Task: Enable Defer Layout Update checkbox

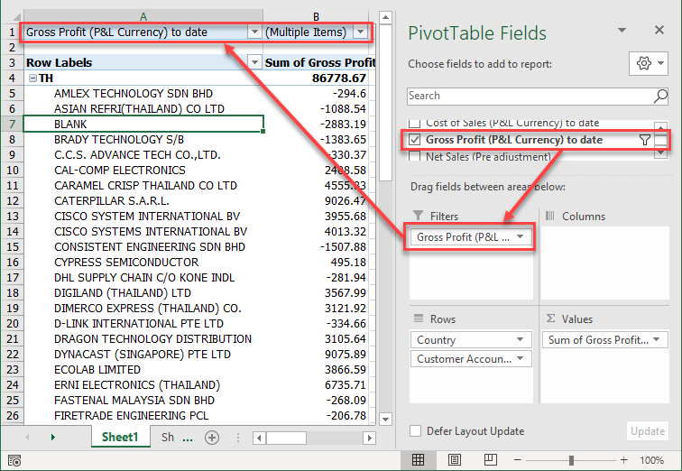Action: tap(415, 431)
